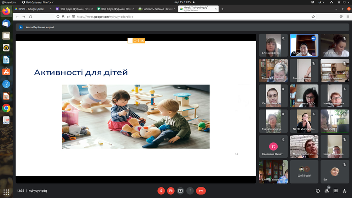Open Ubuntu Software from the dock

pos(6,72)
